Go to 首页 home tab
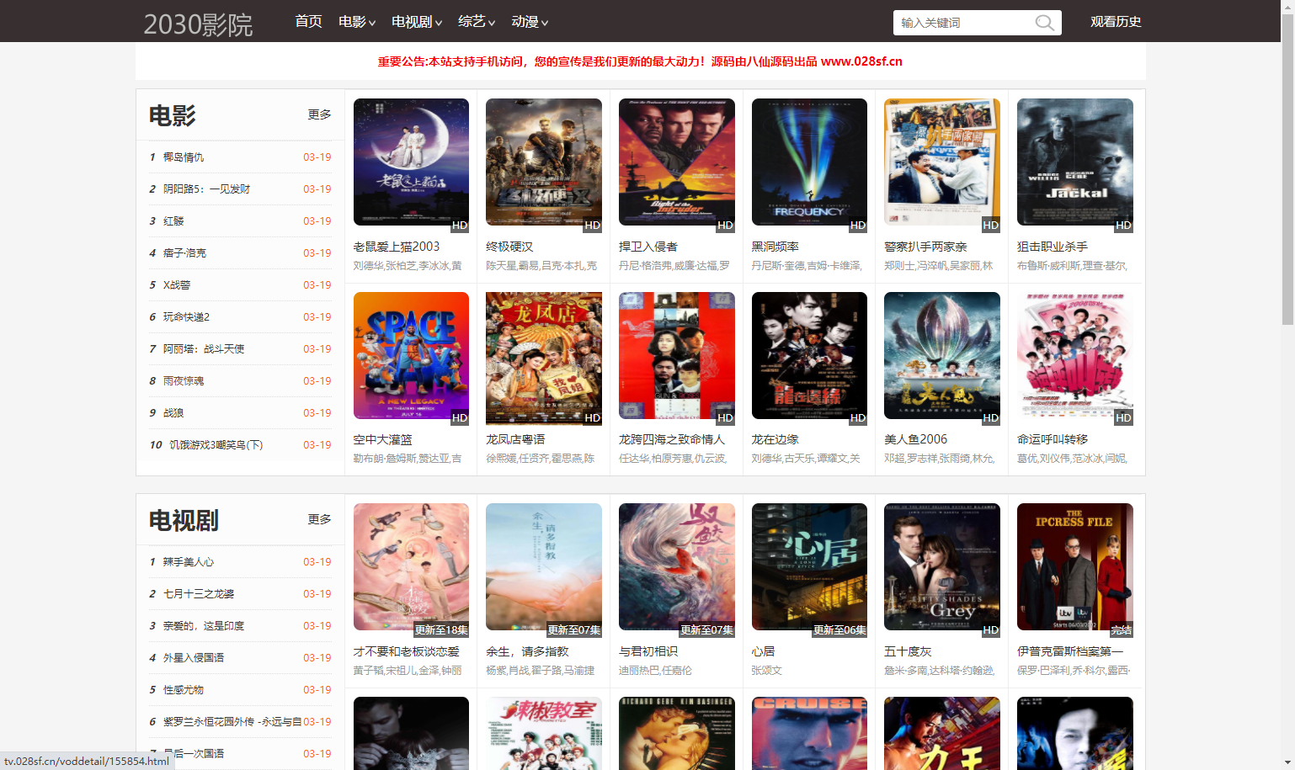The image size is (1295, 770). (308, 22)
